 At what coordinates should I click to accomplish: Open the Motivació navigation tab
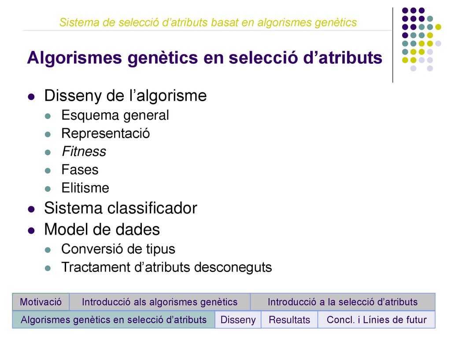point(41,302)
